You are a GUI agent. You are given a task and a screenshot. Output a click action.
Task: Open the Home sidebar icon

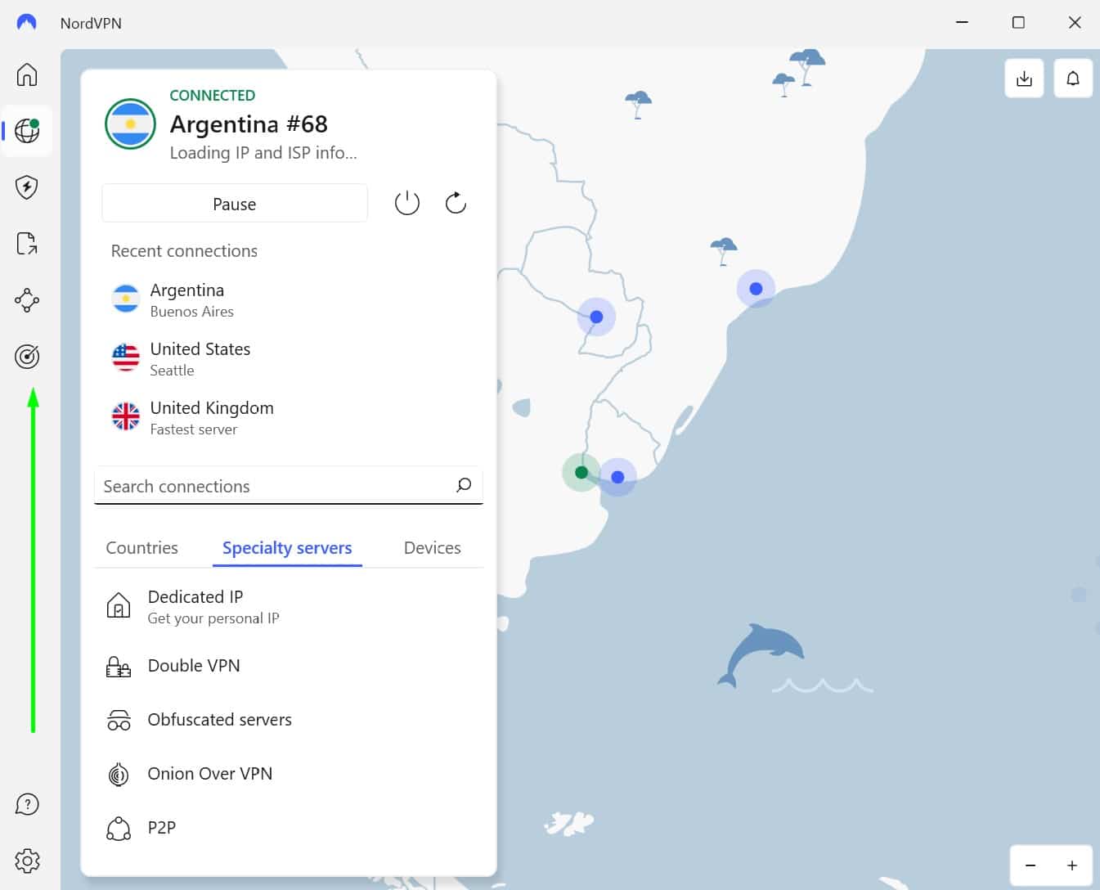click(27, 74)
